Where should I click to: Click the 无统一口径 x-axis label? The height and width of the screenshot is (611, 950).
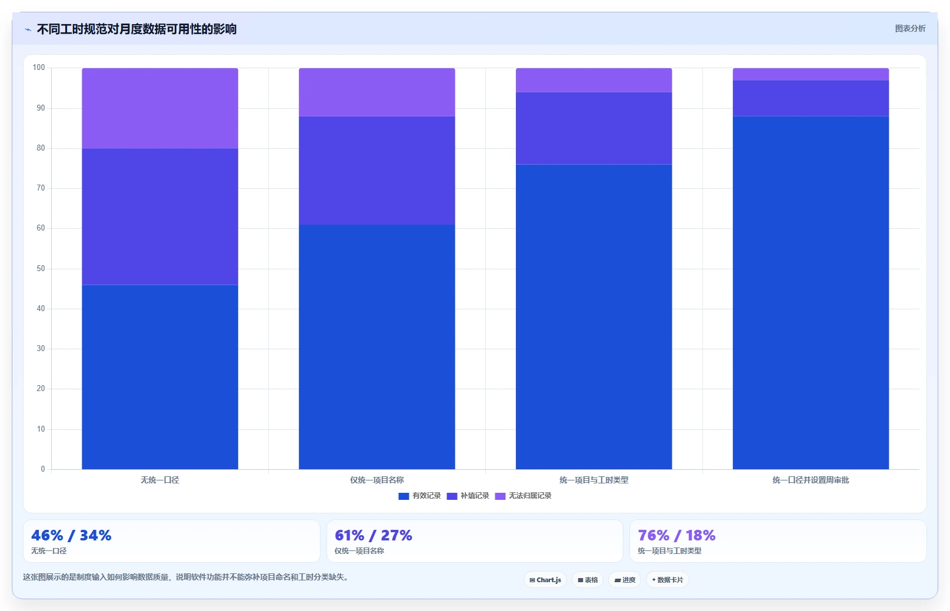pos(160,480)
